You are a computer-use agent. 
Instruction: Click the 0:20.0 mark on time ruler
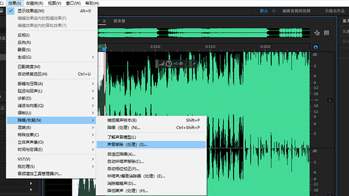pyautogui.click(x=266, y=47)
